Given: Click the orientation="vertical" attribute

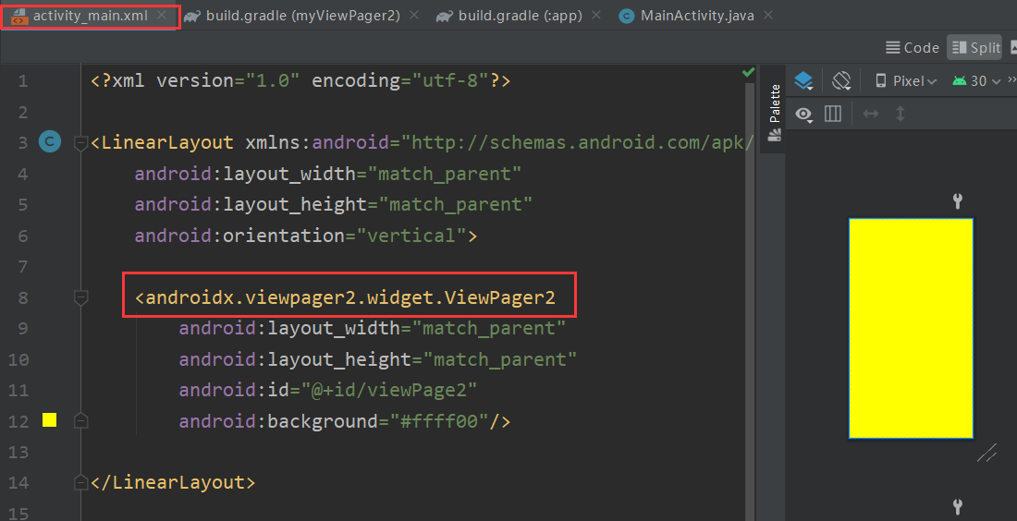Looking at the screenshot, I should pos(301,236).
